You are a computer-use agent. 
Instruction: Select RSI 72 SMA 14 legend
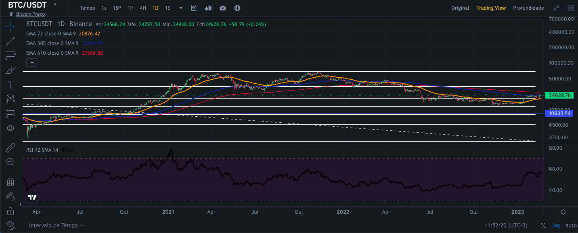(x=42, y=150)
